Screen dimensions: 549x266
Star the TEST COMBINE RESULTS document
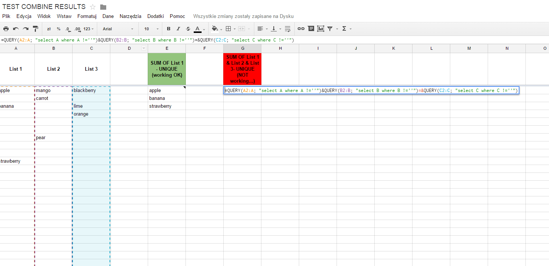(x=93, y=7)
